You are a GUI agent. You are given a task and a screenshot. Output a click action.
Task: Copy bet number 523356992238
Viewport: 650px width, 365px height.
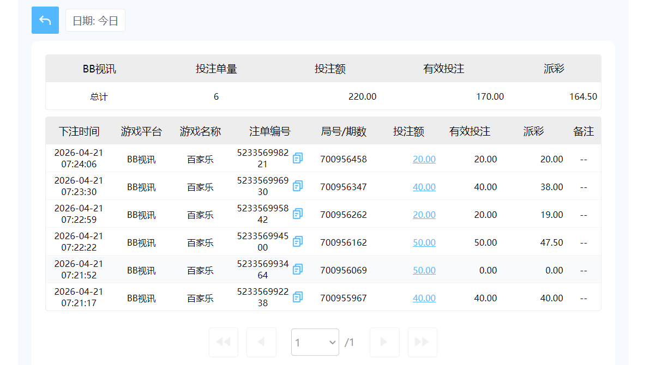tap(298, 297)
